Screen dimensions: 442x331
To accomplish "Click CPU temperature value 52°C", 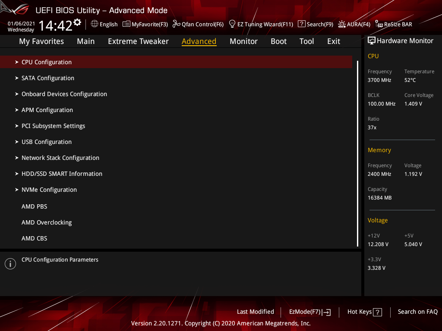I will pos(410,80).
